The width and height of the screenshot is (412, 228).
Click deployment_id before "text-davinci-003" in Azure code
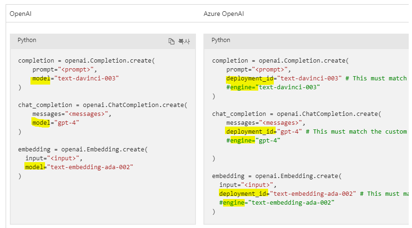(250, 78)
